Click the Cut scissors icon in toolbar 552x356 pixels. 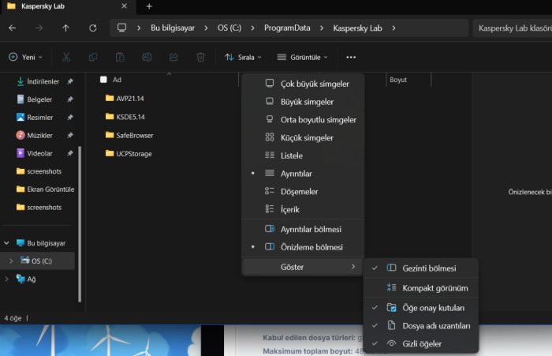click(x=66, y=57)
